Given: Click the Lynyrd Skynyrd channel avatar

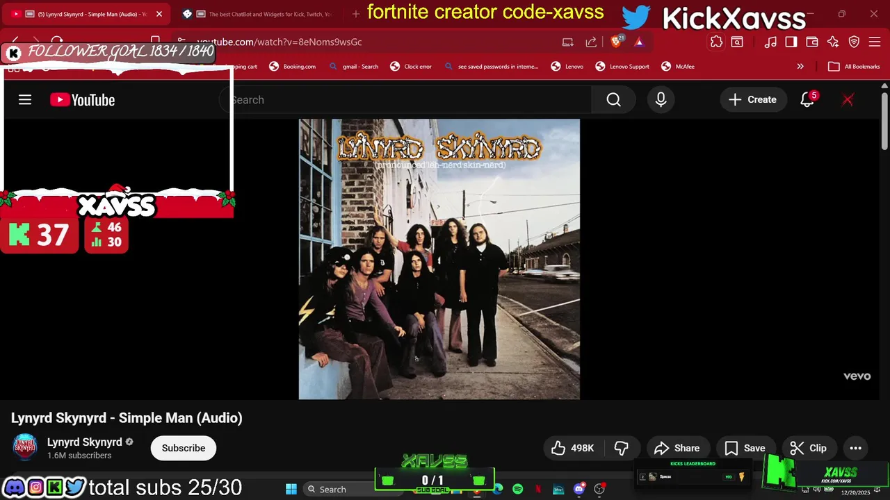Looking at the screenshot, I should click(25, 447).
